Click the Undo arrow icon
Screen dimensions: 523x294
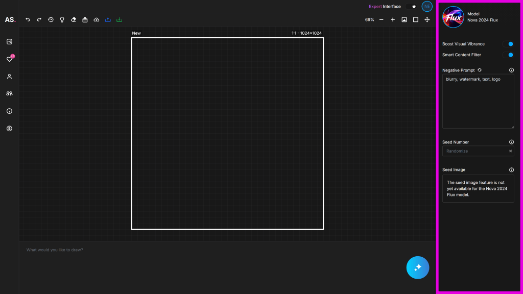coord(28,20)
